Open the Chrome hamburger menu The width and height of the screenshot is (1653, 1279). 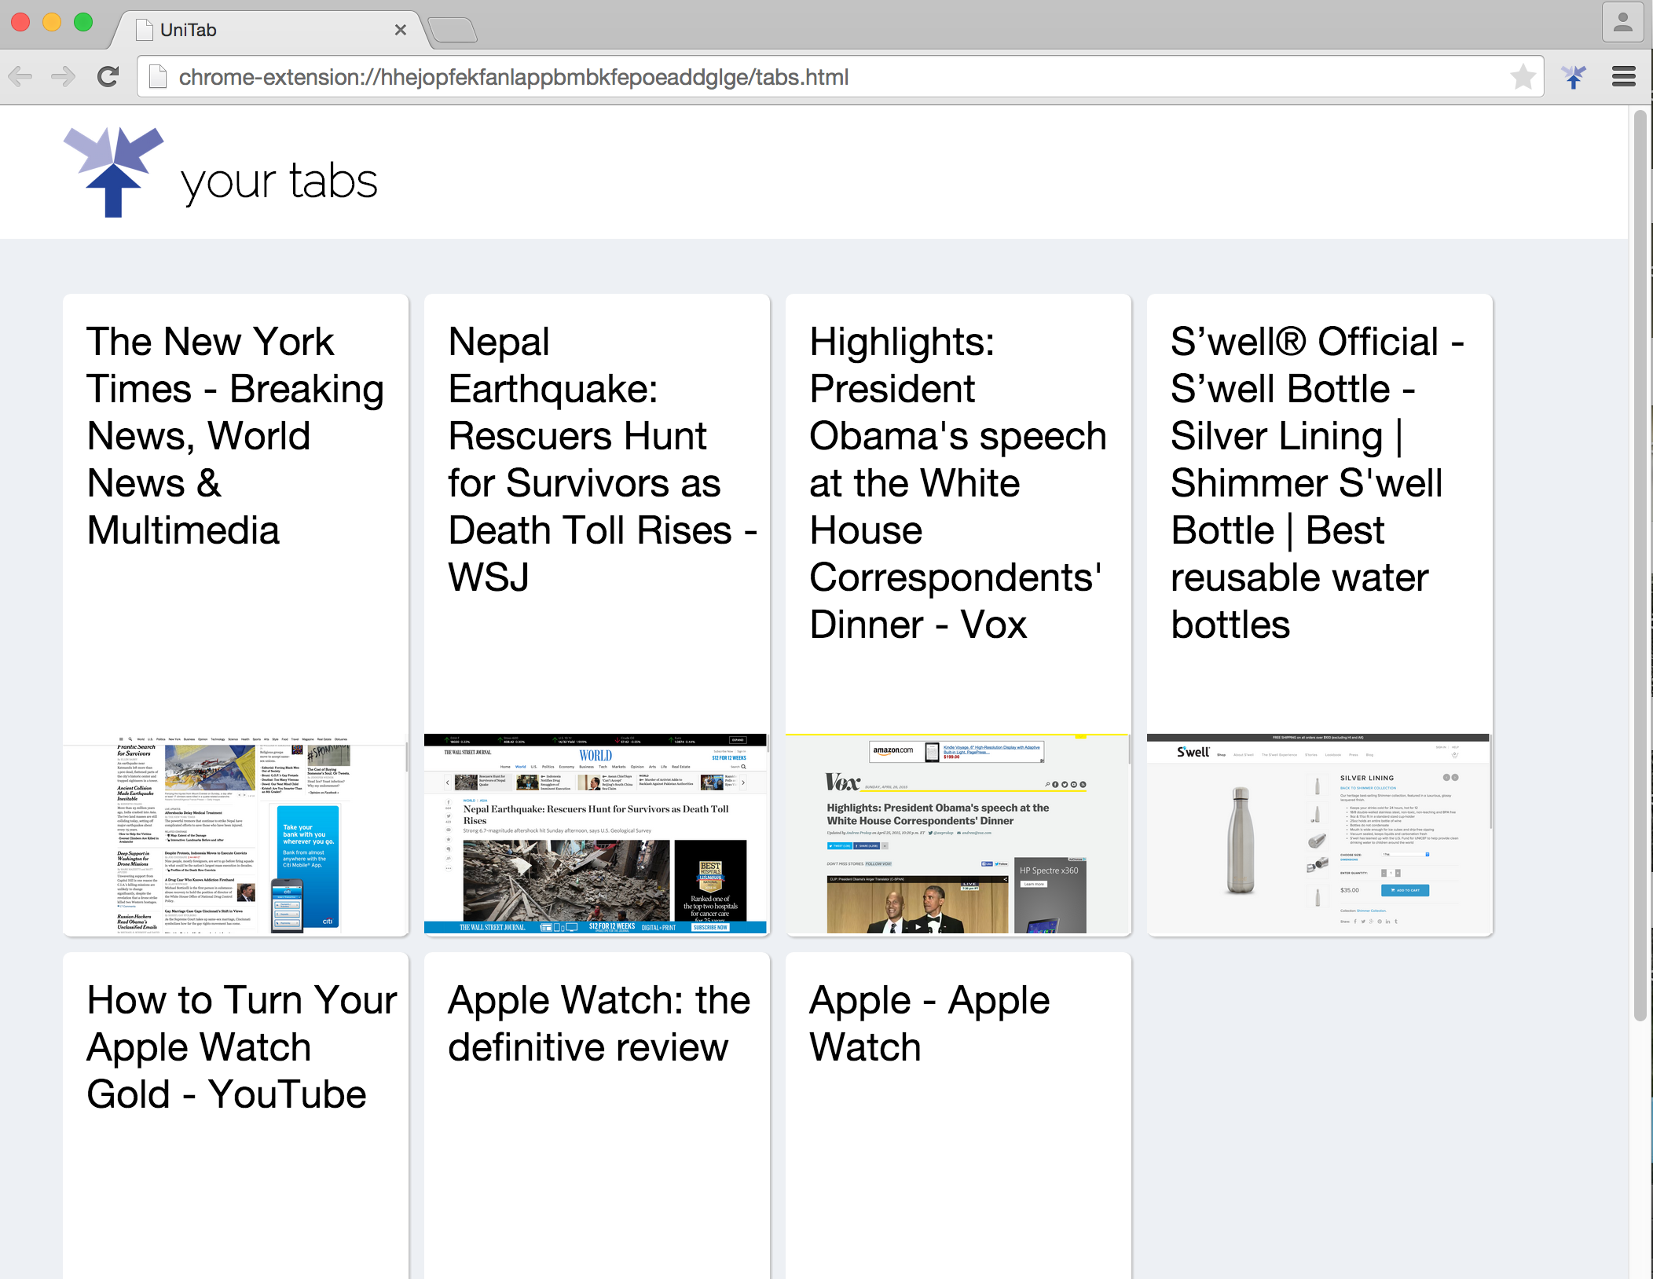[x=1623, y=77]
